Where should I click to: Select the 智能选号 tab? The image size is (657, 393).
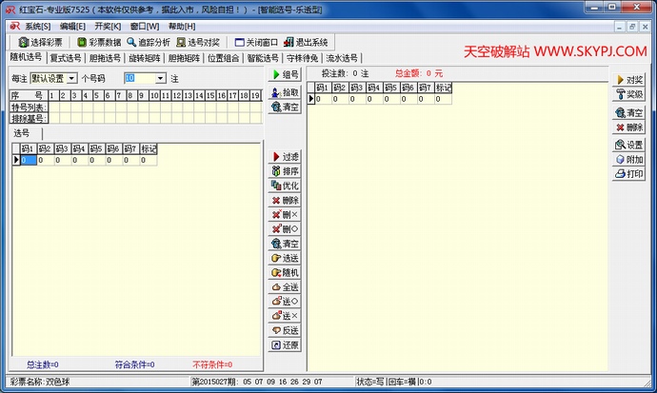(x=263, y=58)
